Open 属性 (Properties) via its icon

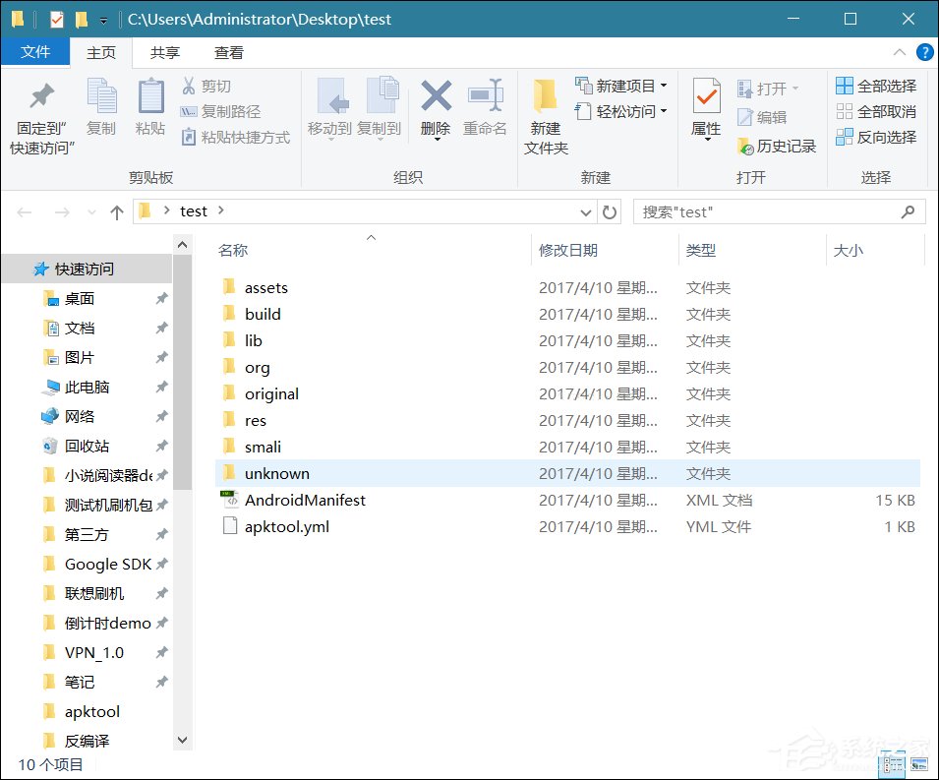[x=704, y=111]
